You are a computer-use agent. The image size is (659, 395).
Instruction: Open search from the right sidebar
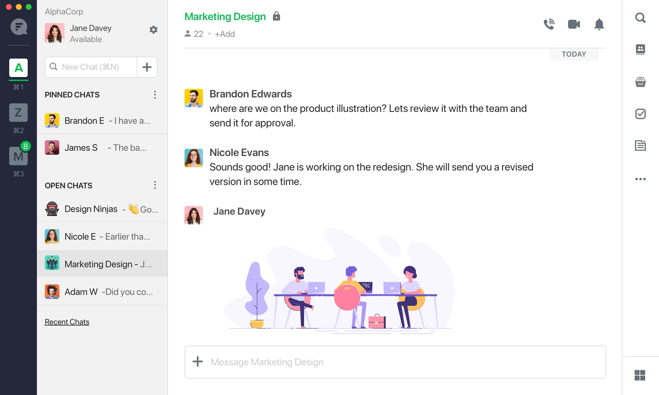pos(640,18)
